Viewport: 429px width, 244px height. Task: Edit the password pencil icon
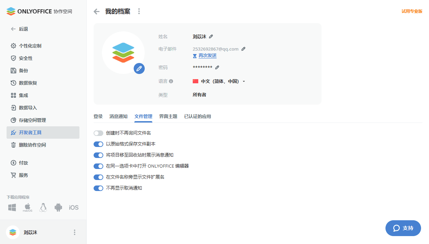217,67
